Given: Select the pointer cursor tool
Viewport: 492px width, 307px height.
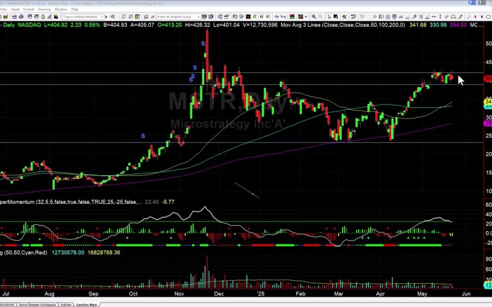Looking at the screenshot, I should pyautogui.click(x=329, y=17).
